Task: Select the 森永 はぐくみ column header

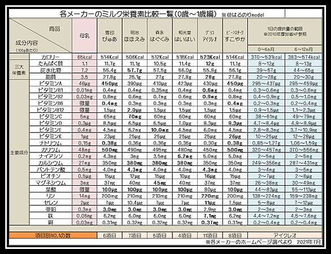Action: pos(160,36)
